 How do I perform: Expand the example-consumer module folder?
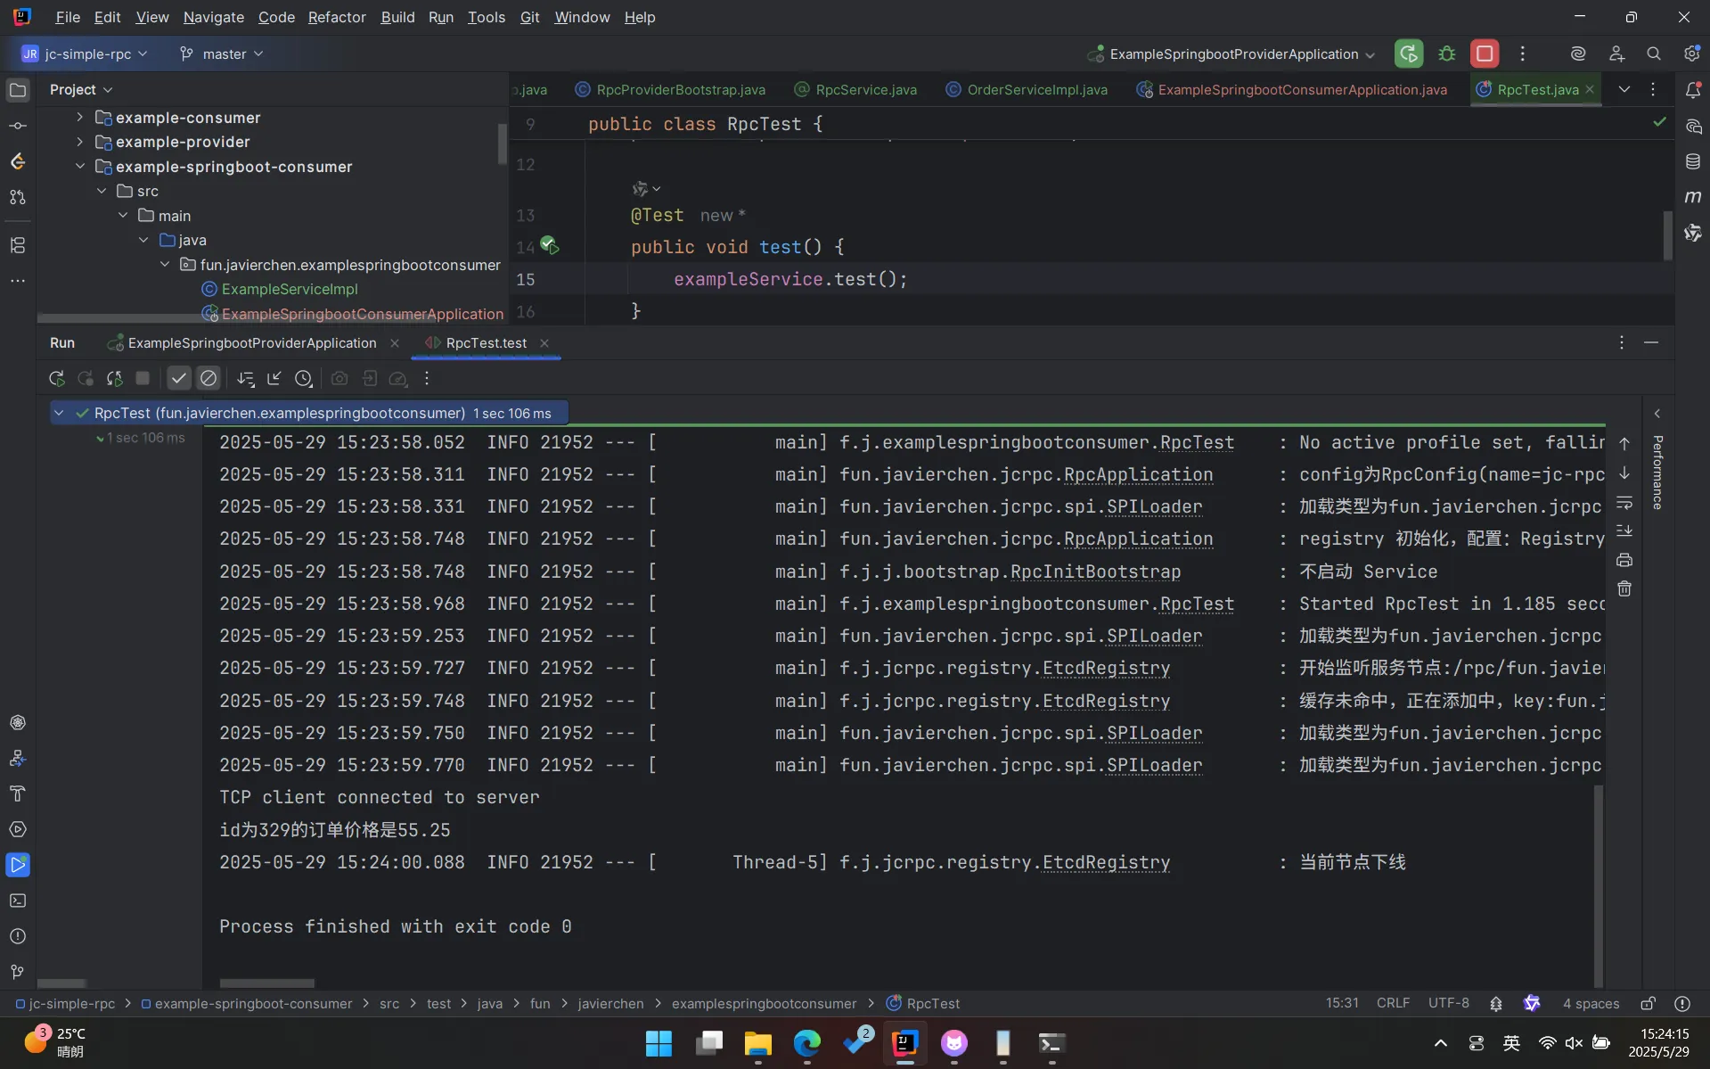pyautogui.click(x=79, y=118)
